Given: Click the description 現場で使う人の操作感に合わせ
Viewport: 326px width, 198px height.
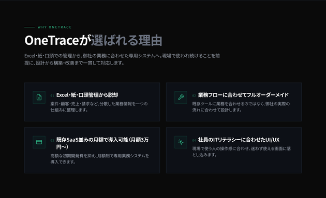Looking at the screenshot, I should 241,152.
